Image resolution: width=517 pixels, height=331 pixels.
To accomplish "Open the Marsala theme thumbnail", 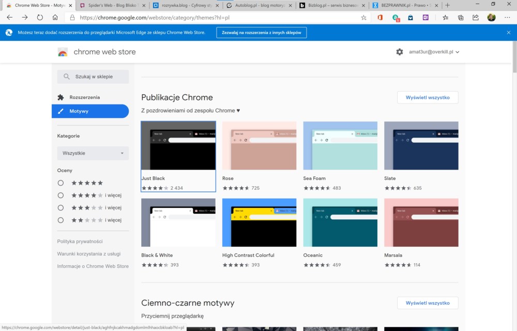I will tap(421, 222).
